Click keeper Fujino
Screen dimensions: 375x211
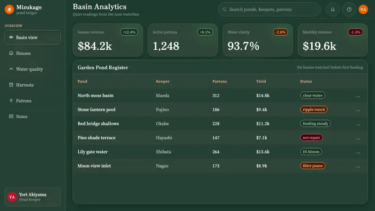(x=162, y=110)
